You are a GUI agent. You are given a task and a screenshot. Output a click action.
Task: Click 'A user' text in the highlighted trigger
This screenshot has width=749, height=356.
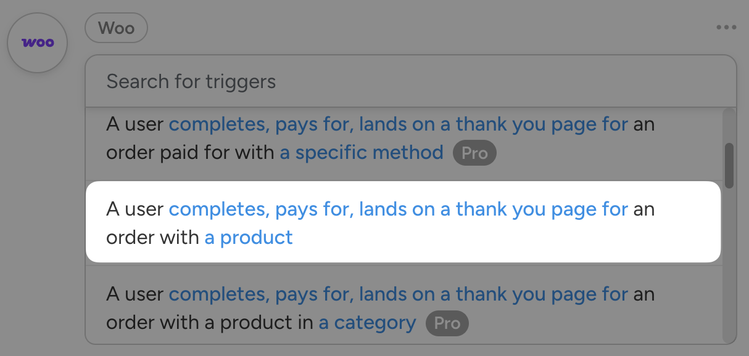135,209
